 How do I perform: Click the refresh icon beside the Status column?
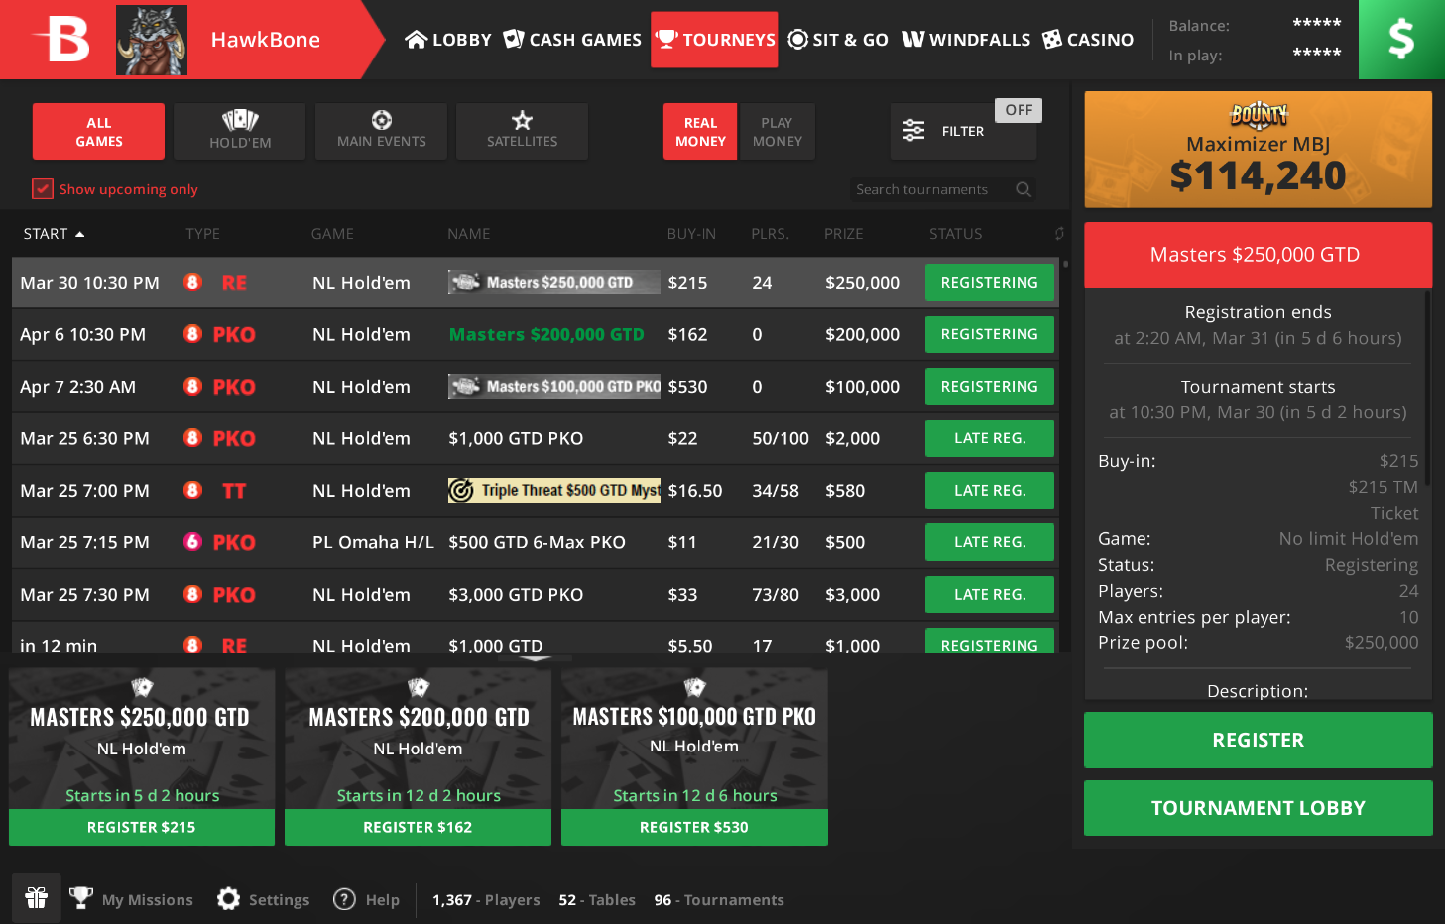point(1059,234)
